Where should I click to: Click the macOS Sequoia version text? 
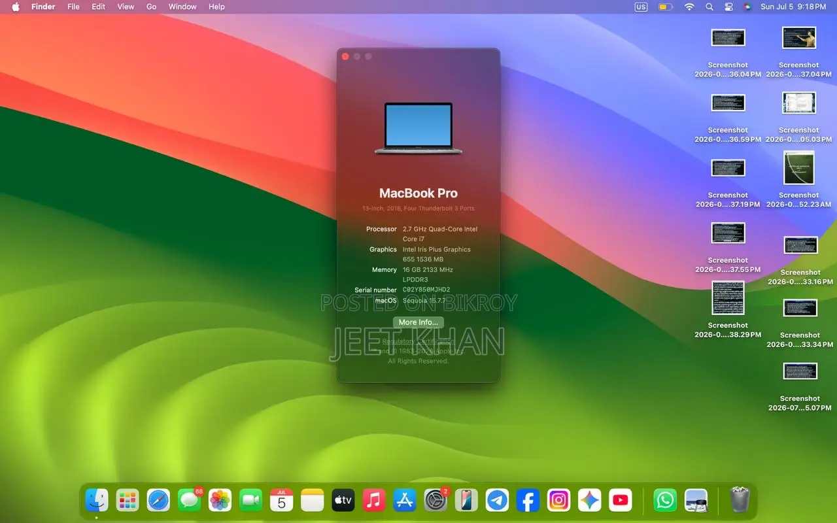click(x=424, y=301)
